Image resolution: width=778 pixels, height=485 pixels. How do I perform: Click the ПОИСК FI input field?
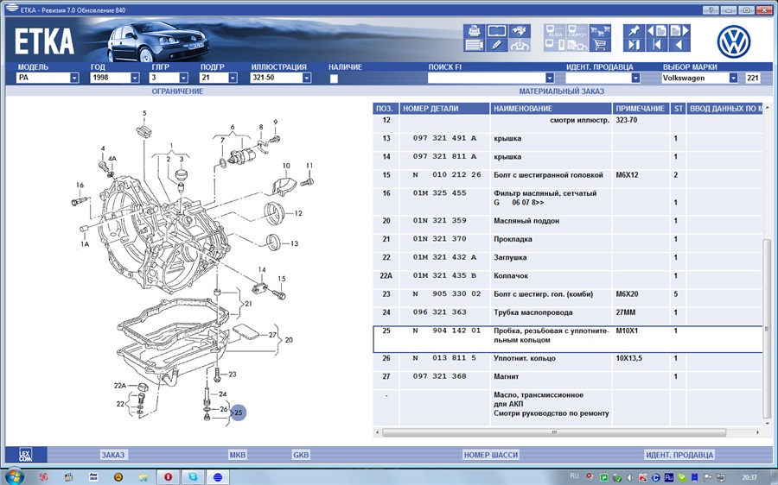point(486,78)
